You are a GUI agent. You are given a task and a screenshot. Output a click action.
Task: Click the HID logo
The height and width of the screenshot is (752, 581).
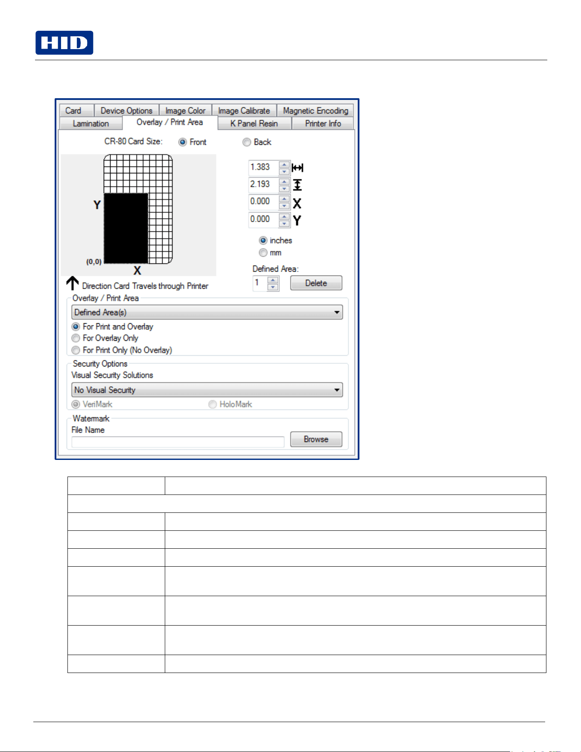click(64, 43)
